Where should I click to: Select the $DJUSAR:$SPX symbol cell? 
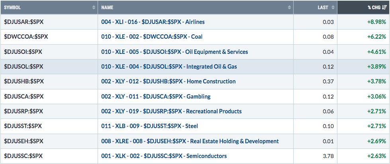tap(24, 22)
